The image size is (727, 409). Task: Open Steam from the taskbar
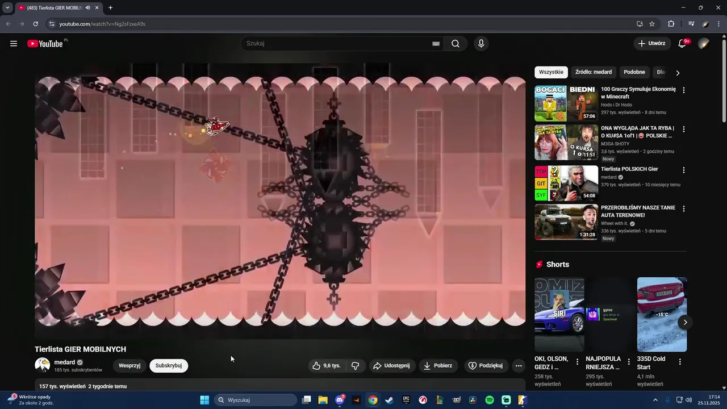(x=389, y=400)
